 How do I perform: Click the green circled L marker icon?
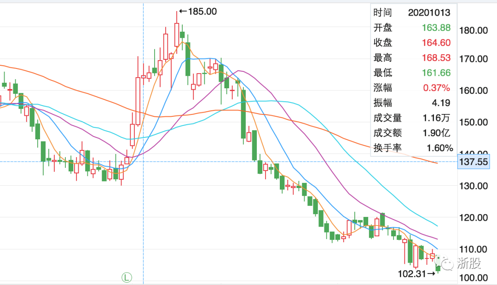pyautogui.click(x=127, y=278)
